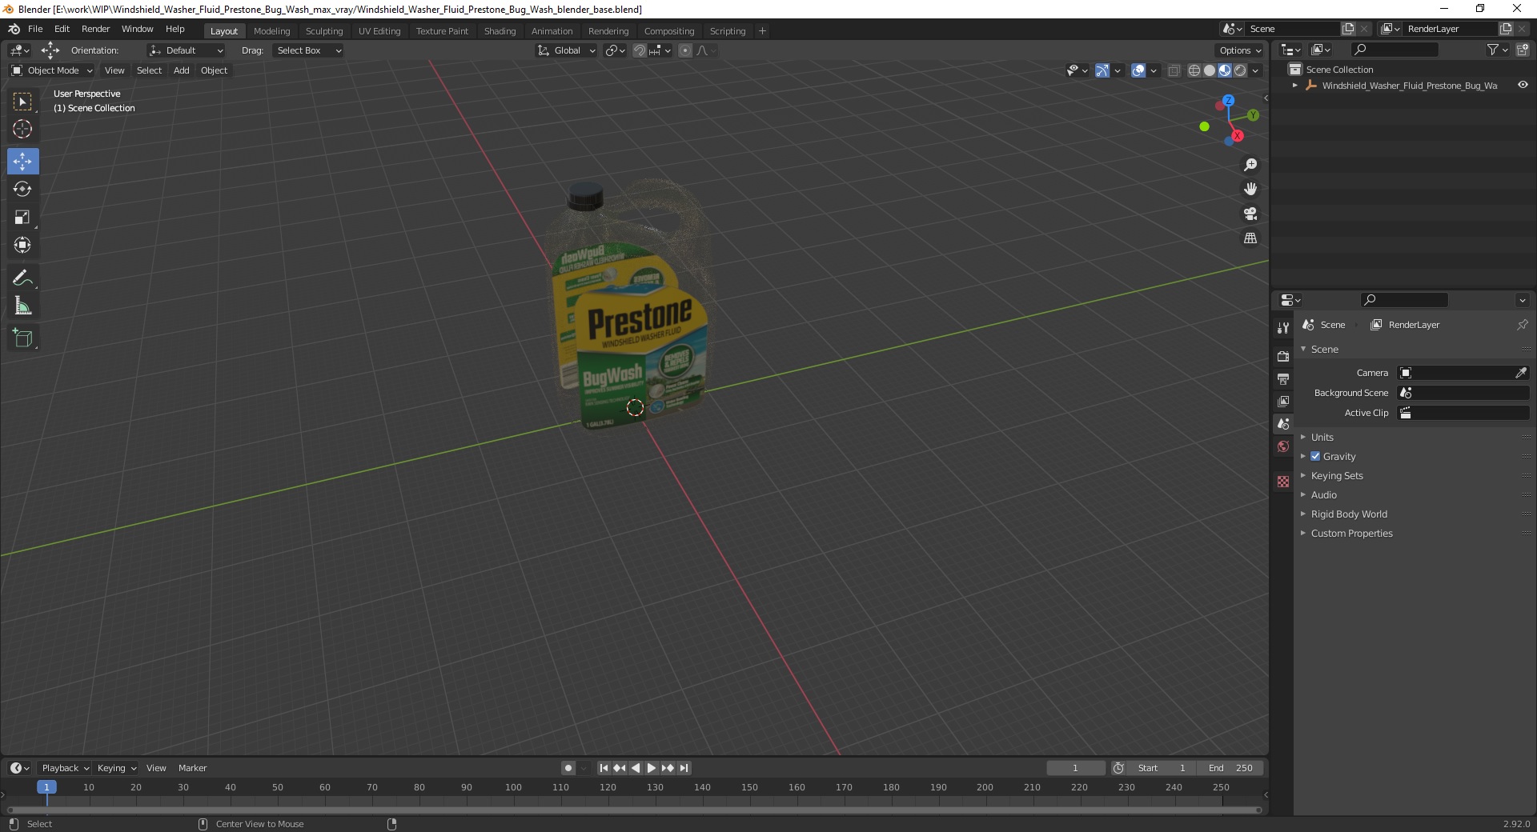
Task: Switch to wireframe shading
Action: 1194,70
